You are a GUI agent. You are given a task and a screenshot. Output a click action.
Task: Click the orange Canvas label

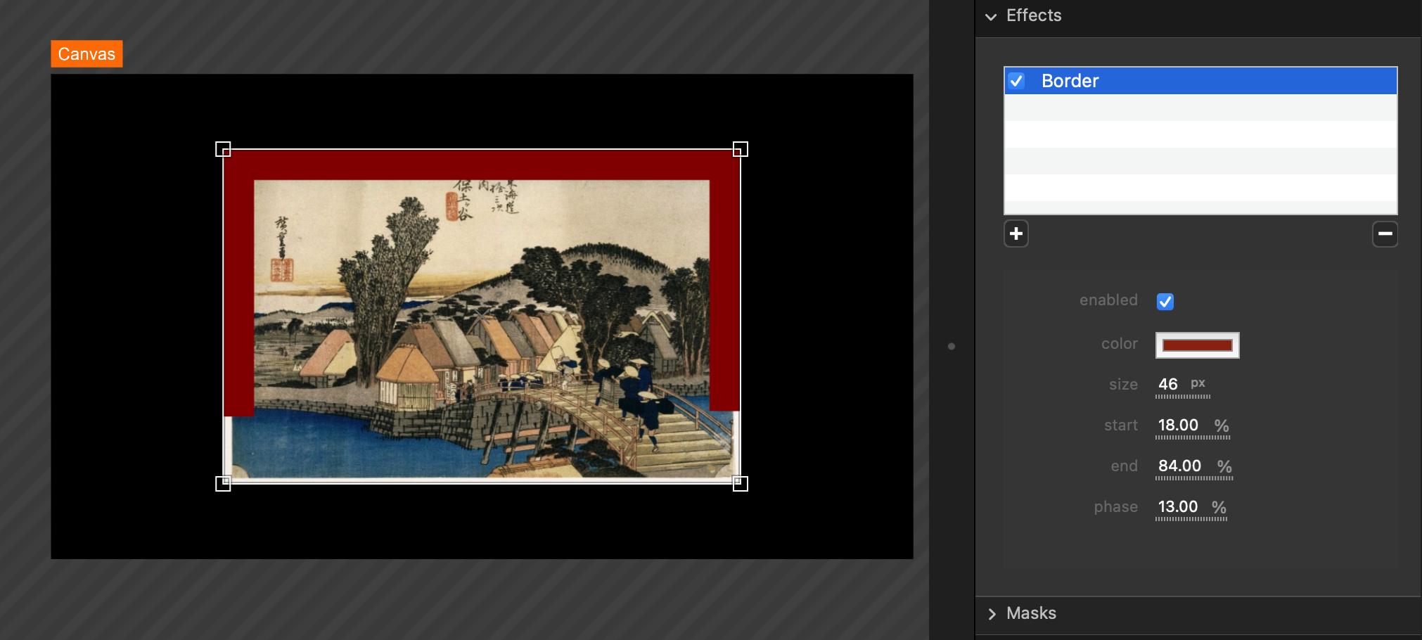[x=87, y=54]
